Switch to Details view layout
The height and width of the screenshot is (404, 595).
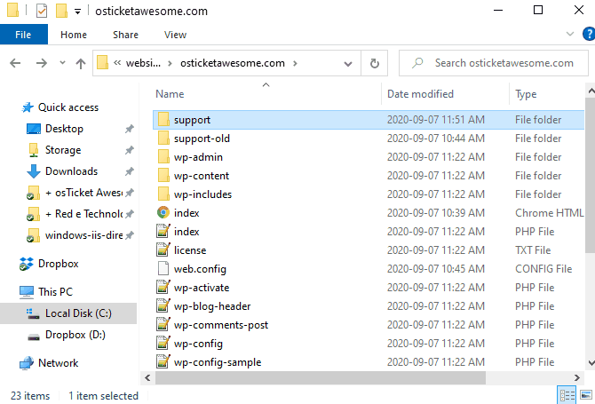567,396
